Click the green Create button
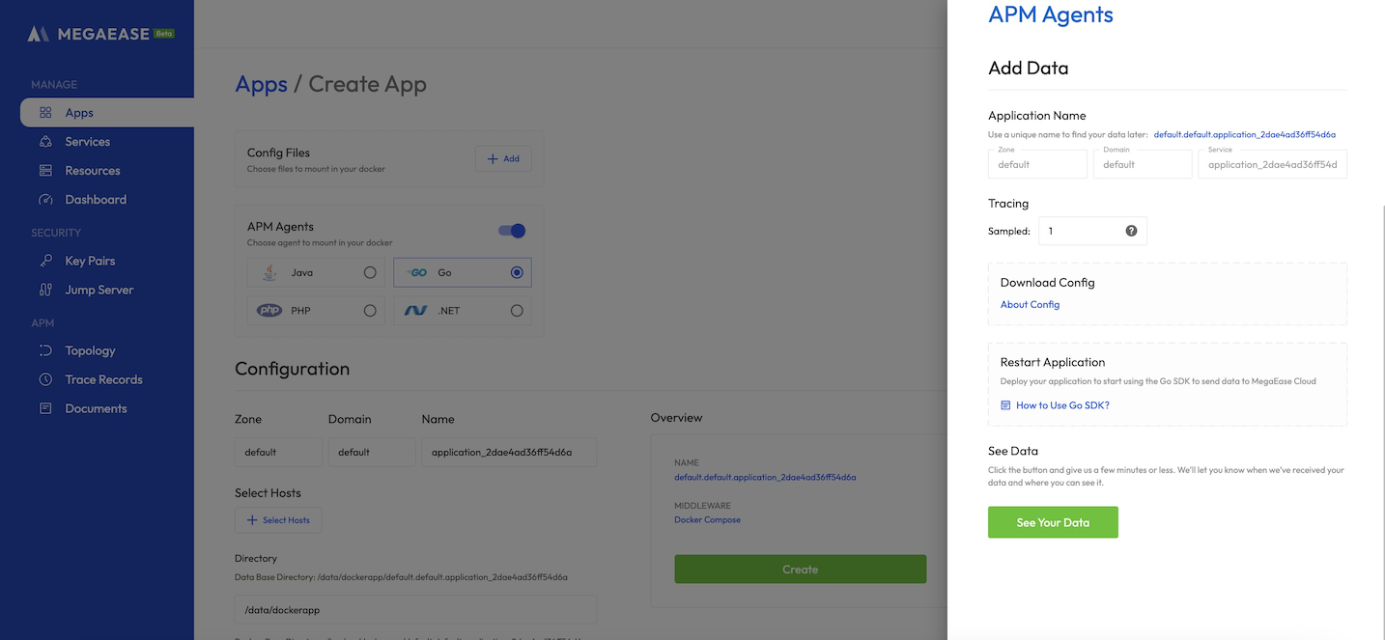1385x640 pixels. [800, 570]
